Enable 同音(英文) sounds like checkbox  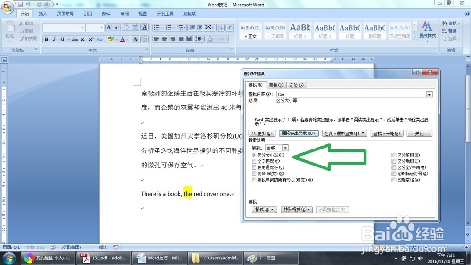(x=254, y=174)
